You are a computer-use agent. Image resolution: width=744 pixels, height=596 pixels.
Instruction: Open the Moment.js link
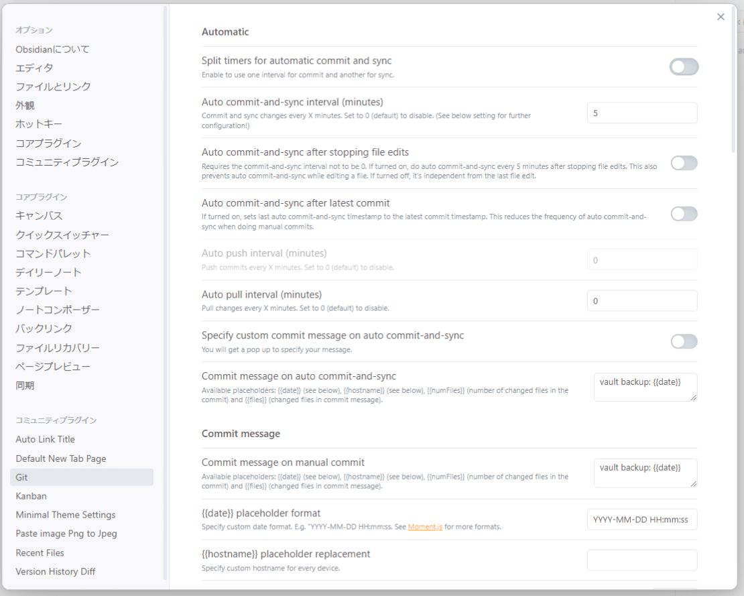pos(425,527)
